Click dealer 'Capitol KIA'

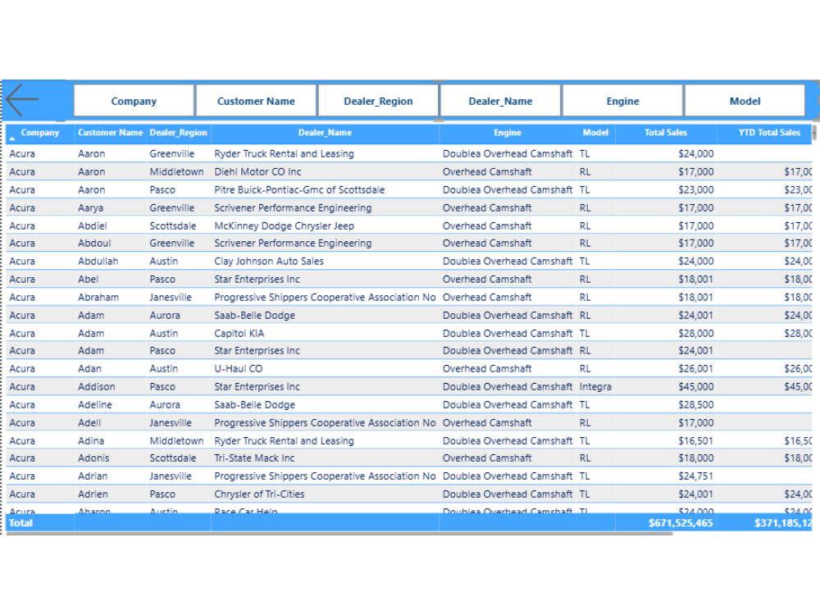239,334
